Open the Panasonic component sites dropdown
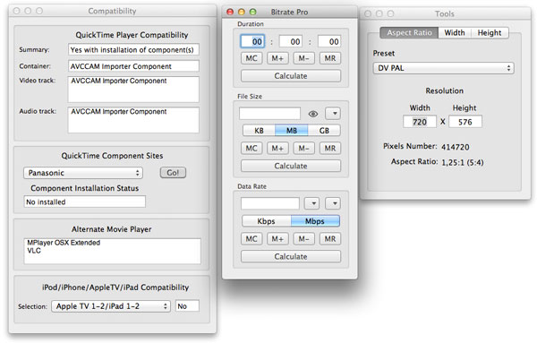The width and height of the screenshot is (537, 343). (83, 173)
